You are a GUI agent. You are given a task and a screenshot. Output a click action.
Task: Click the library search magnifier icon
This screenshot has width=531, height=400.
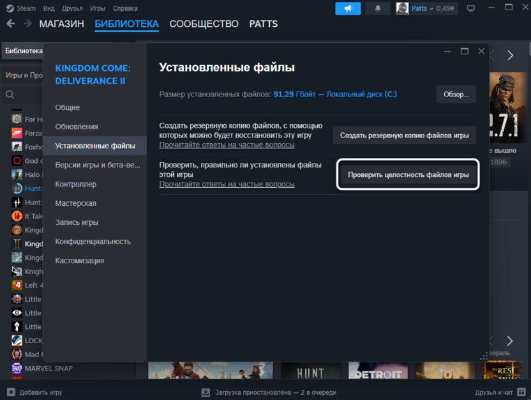10,95
